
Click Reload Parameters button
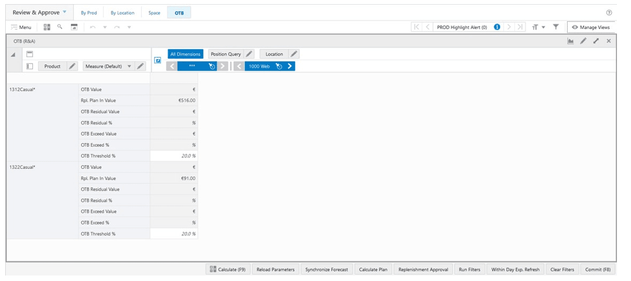[x=276, y=270]
